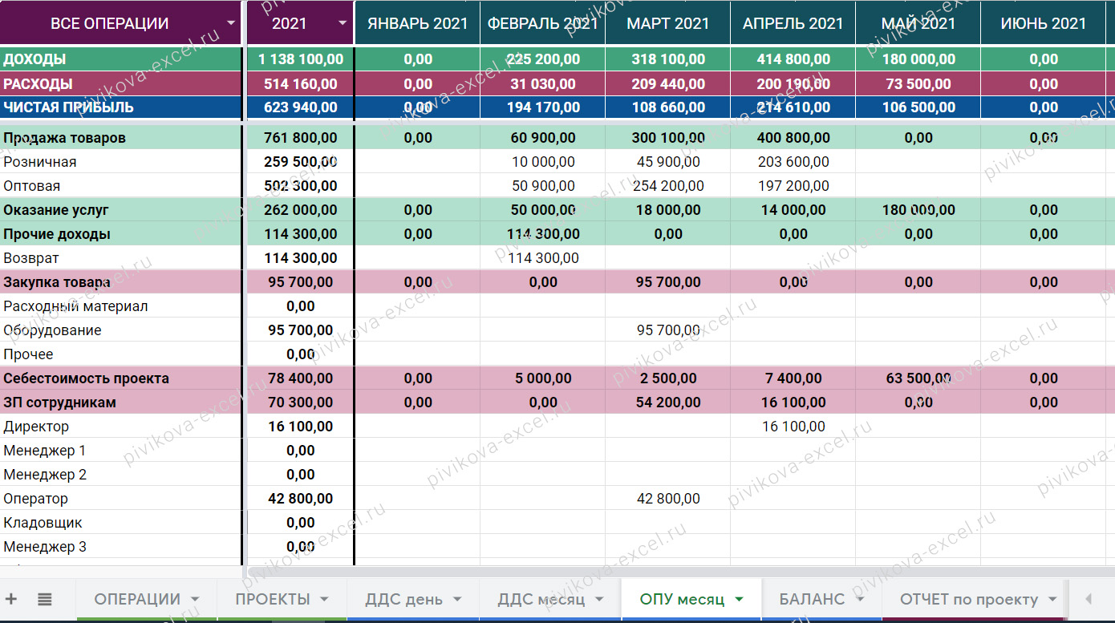Select net profit cell 623 940,00
Viewport: 1115px width, 623px height.
pos(301,107)
